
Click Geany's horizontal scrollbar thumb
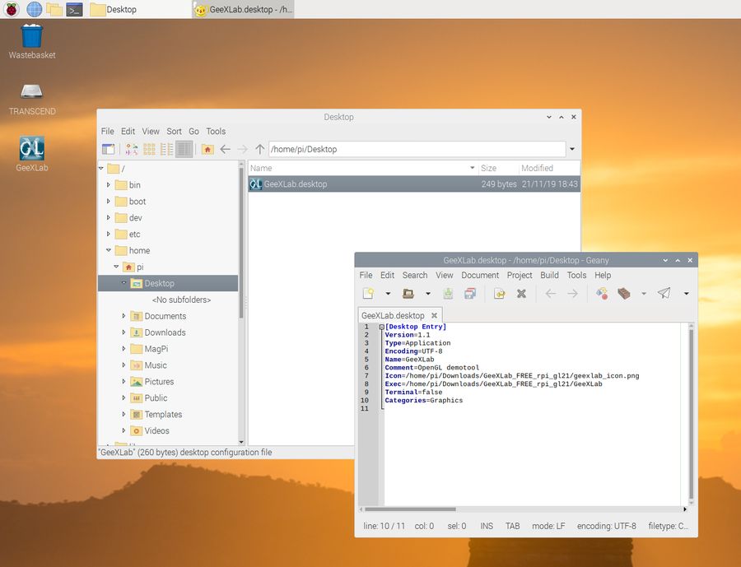pyautogui.click(x=410, y=509)
